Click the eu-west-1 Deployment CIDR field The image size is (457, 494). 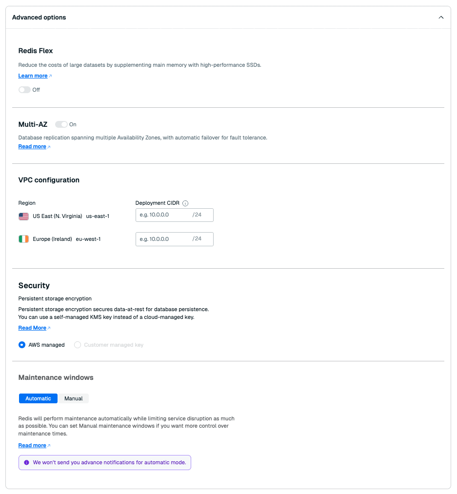point(163,239)
